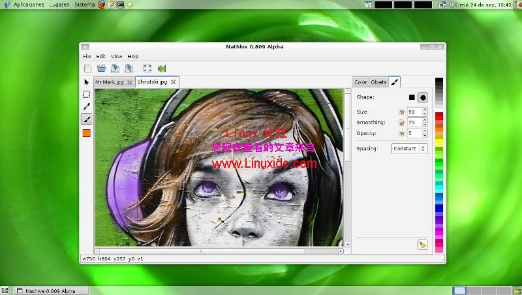Toggle fullscreen view from the toolbar
The image size is (522, 295).
147,68
